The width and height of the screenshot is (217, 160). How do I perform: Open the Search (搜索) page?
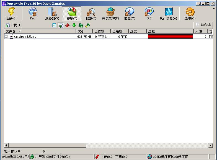pos(91,14)
